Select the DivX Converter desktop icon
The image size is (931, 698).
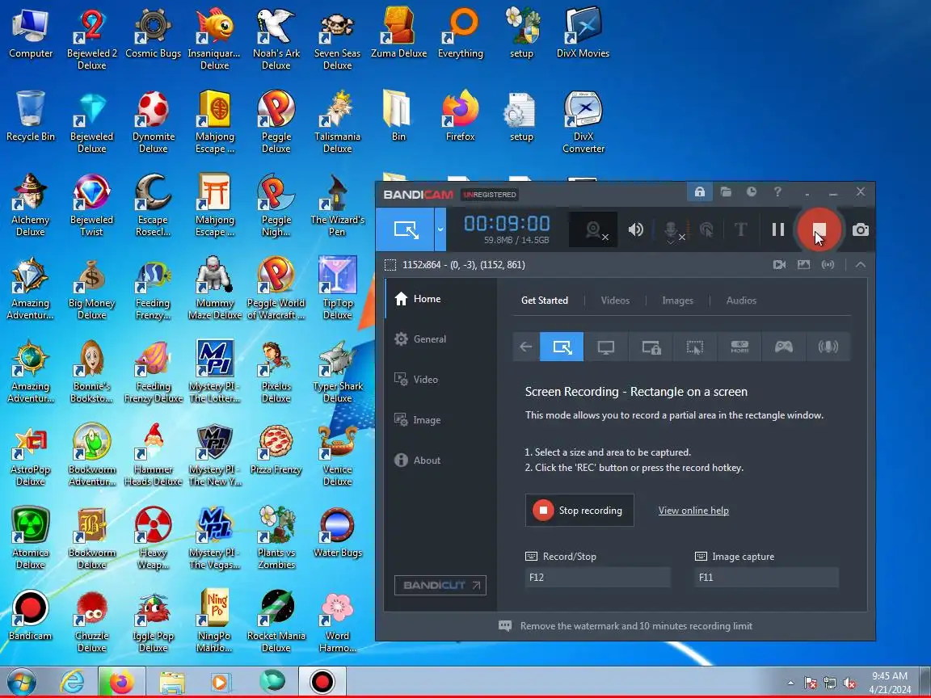[583, 122]
